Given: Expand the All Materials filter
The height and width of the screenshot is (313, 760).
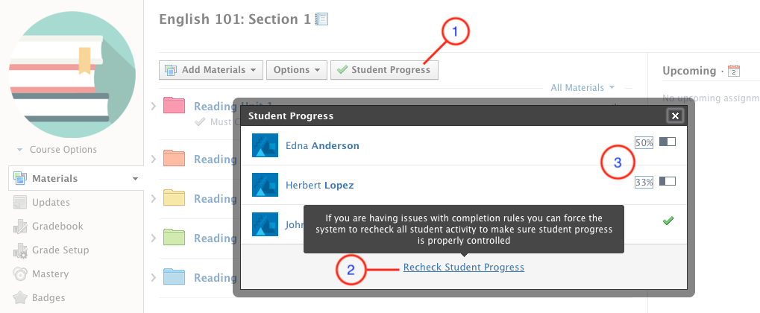Looking at the screenshot, I should click(x=582, y=88).
